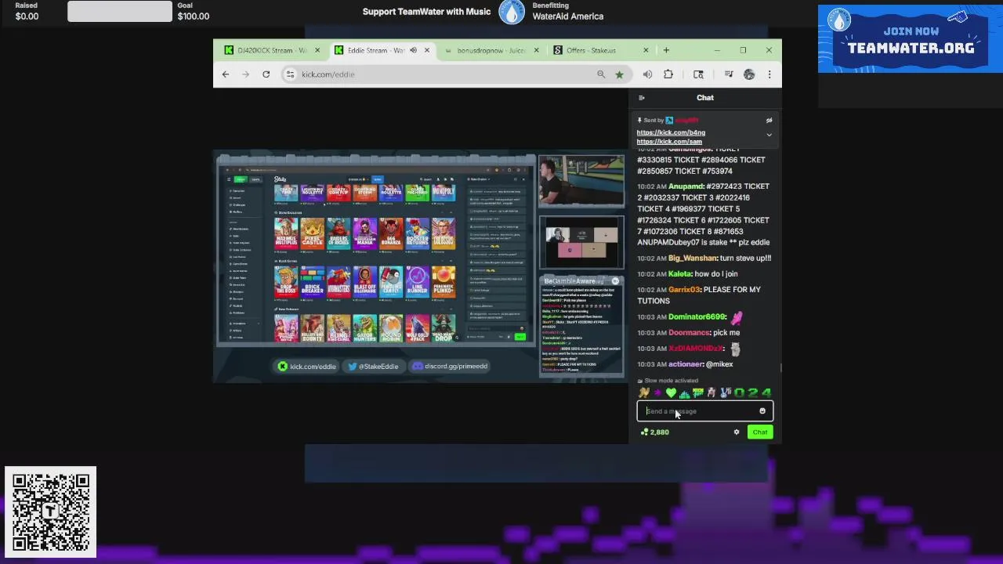Click the @StakeEddie Twitter badge
The width and height of the screenshot is (1003, 564).
click(373, 367)
